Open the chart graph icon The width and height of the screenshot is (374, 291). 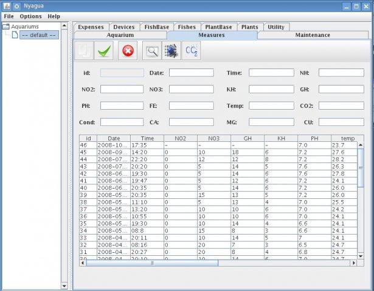tap(171, 51)
